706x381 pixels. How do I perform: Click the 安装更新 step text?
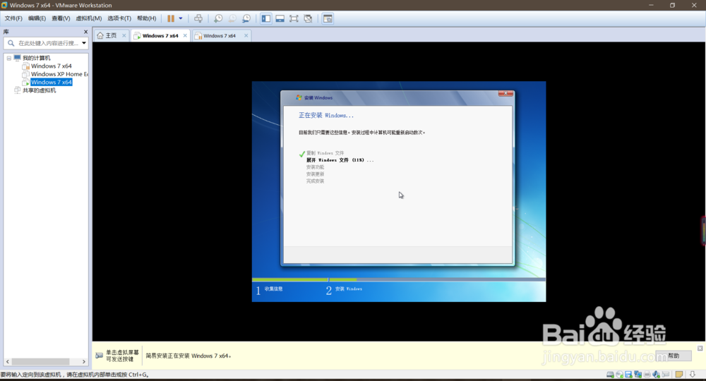click(315, 174)
